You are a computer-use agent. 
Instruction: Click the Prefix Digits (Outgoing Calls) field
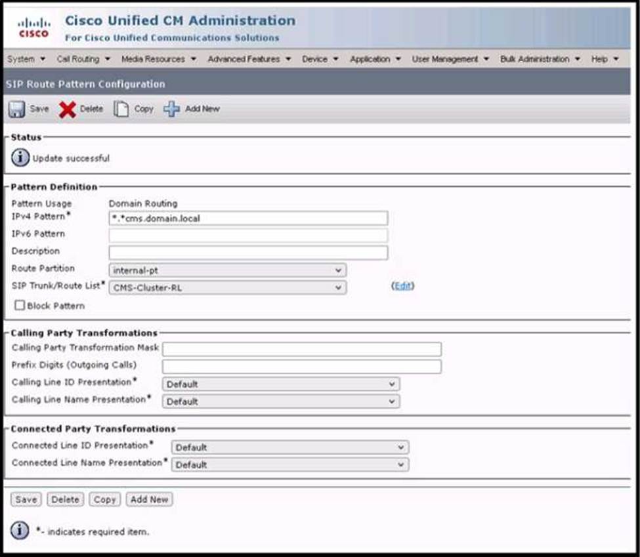(302, 367)
